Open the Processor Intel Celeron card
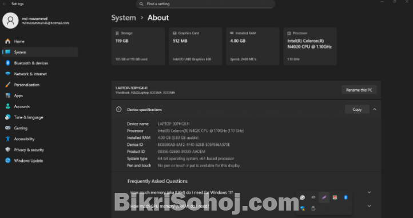The image size is (413, 218). 310,46
